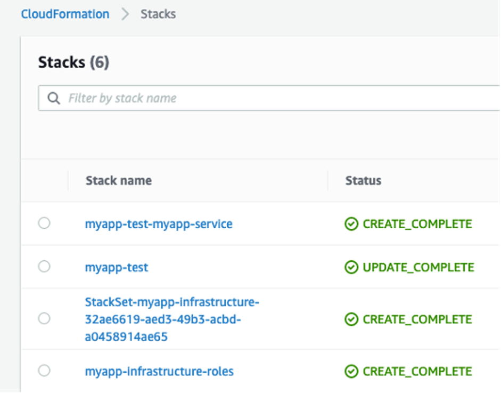Select the radio button for myapp-test
Viewport: 501px width, 393px height.
(x=44, y=267)
